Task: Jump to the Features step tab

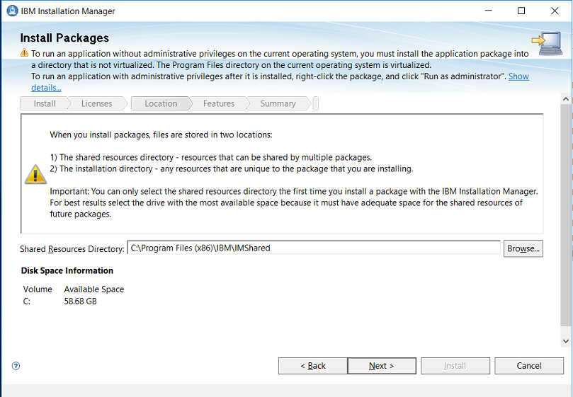Action: (x=218, y=103)
